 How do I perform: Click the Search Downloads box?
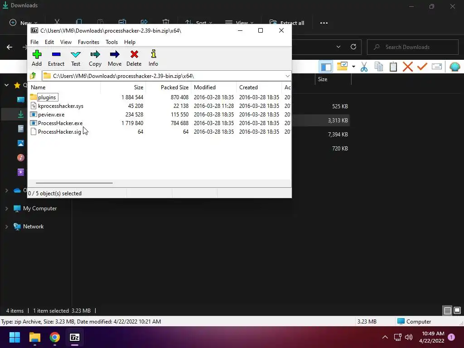pyautogui.click(x=412, y=47)
